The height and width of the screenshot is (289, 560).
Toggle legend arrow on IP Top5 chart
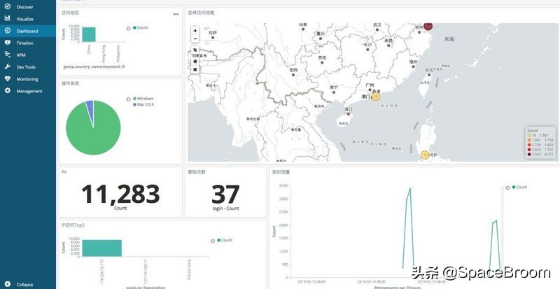point(213,241)
